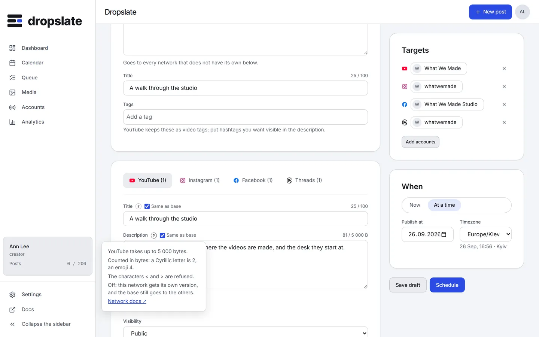The width and height of the screenshot is (539, 337).
Task: Select the At a time option
Action: (x=444, y=205)
